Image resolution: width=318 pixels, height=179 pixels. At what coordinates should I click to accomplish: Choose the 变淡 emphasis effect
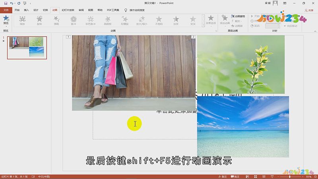(x=193, y=20)
